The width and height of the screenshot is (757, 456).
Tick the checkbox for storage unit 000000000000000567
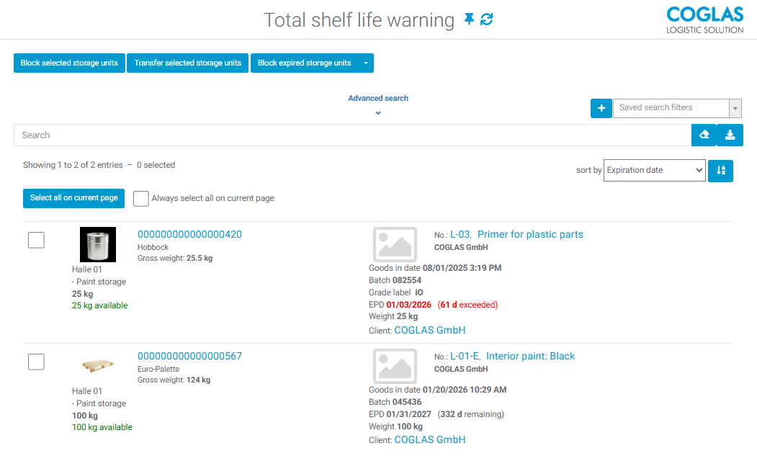point(36,362)
